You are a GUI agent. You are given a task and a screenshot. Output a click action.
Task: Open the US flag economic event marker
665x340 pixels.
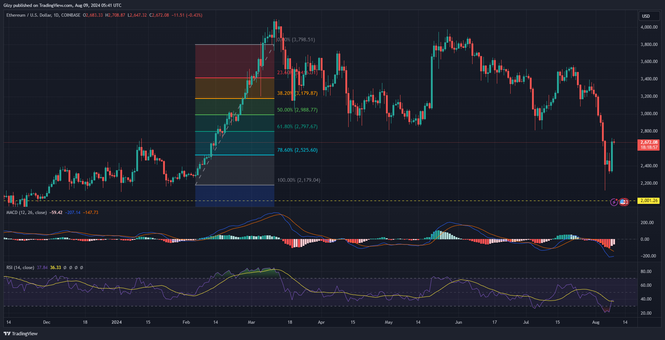(623, 202)
